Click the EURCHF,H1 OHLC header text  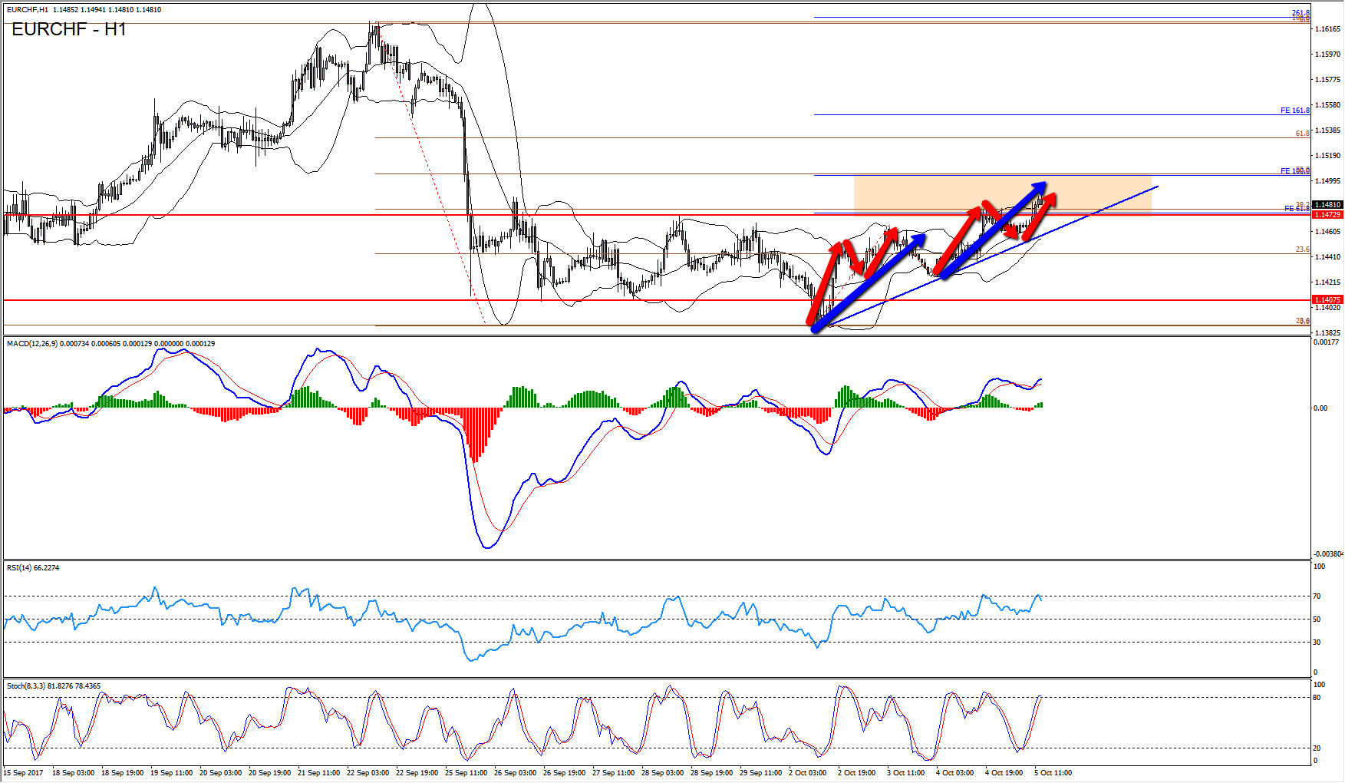click(x=84, y=10)
